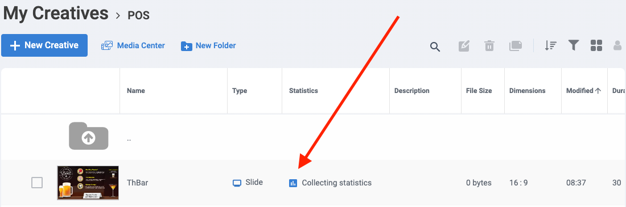Click the search magnifier icon
Viewport: 626px width, 207px height.
click(x=435, y=47)
